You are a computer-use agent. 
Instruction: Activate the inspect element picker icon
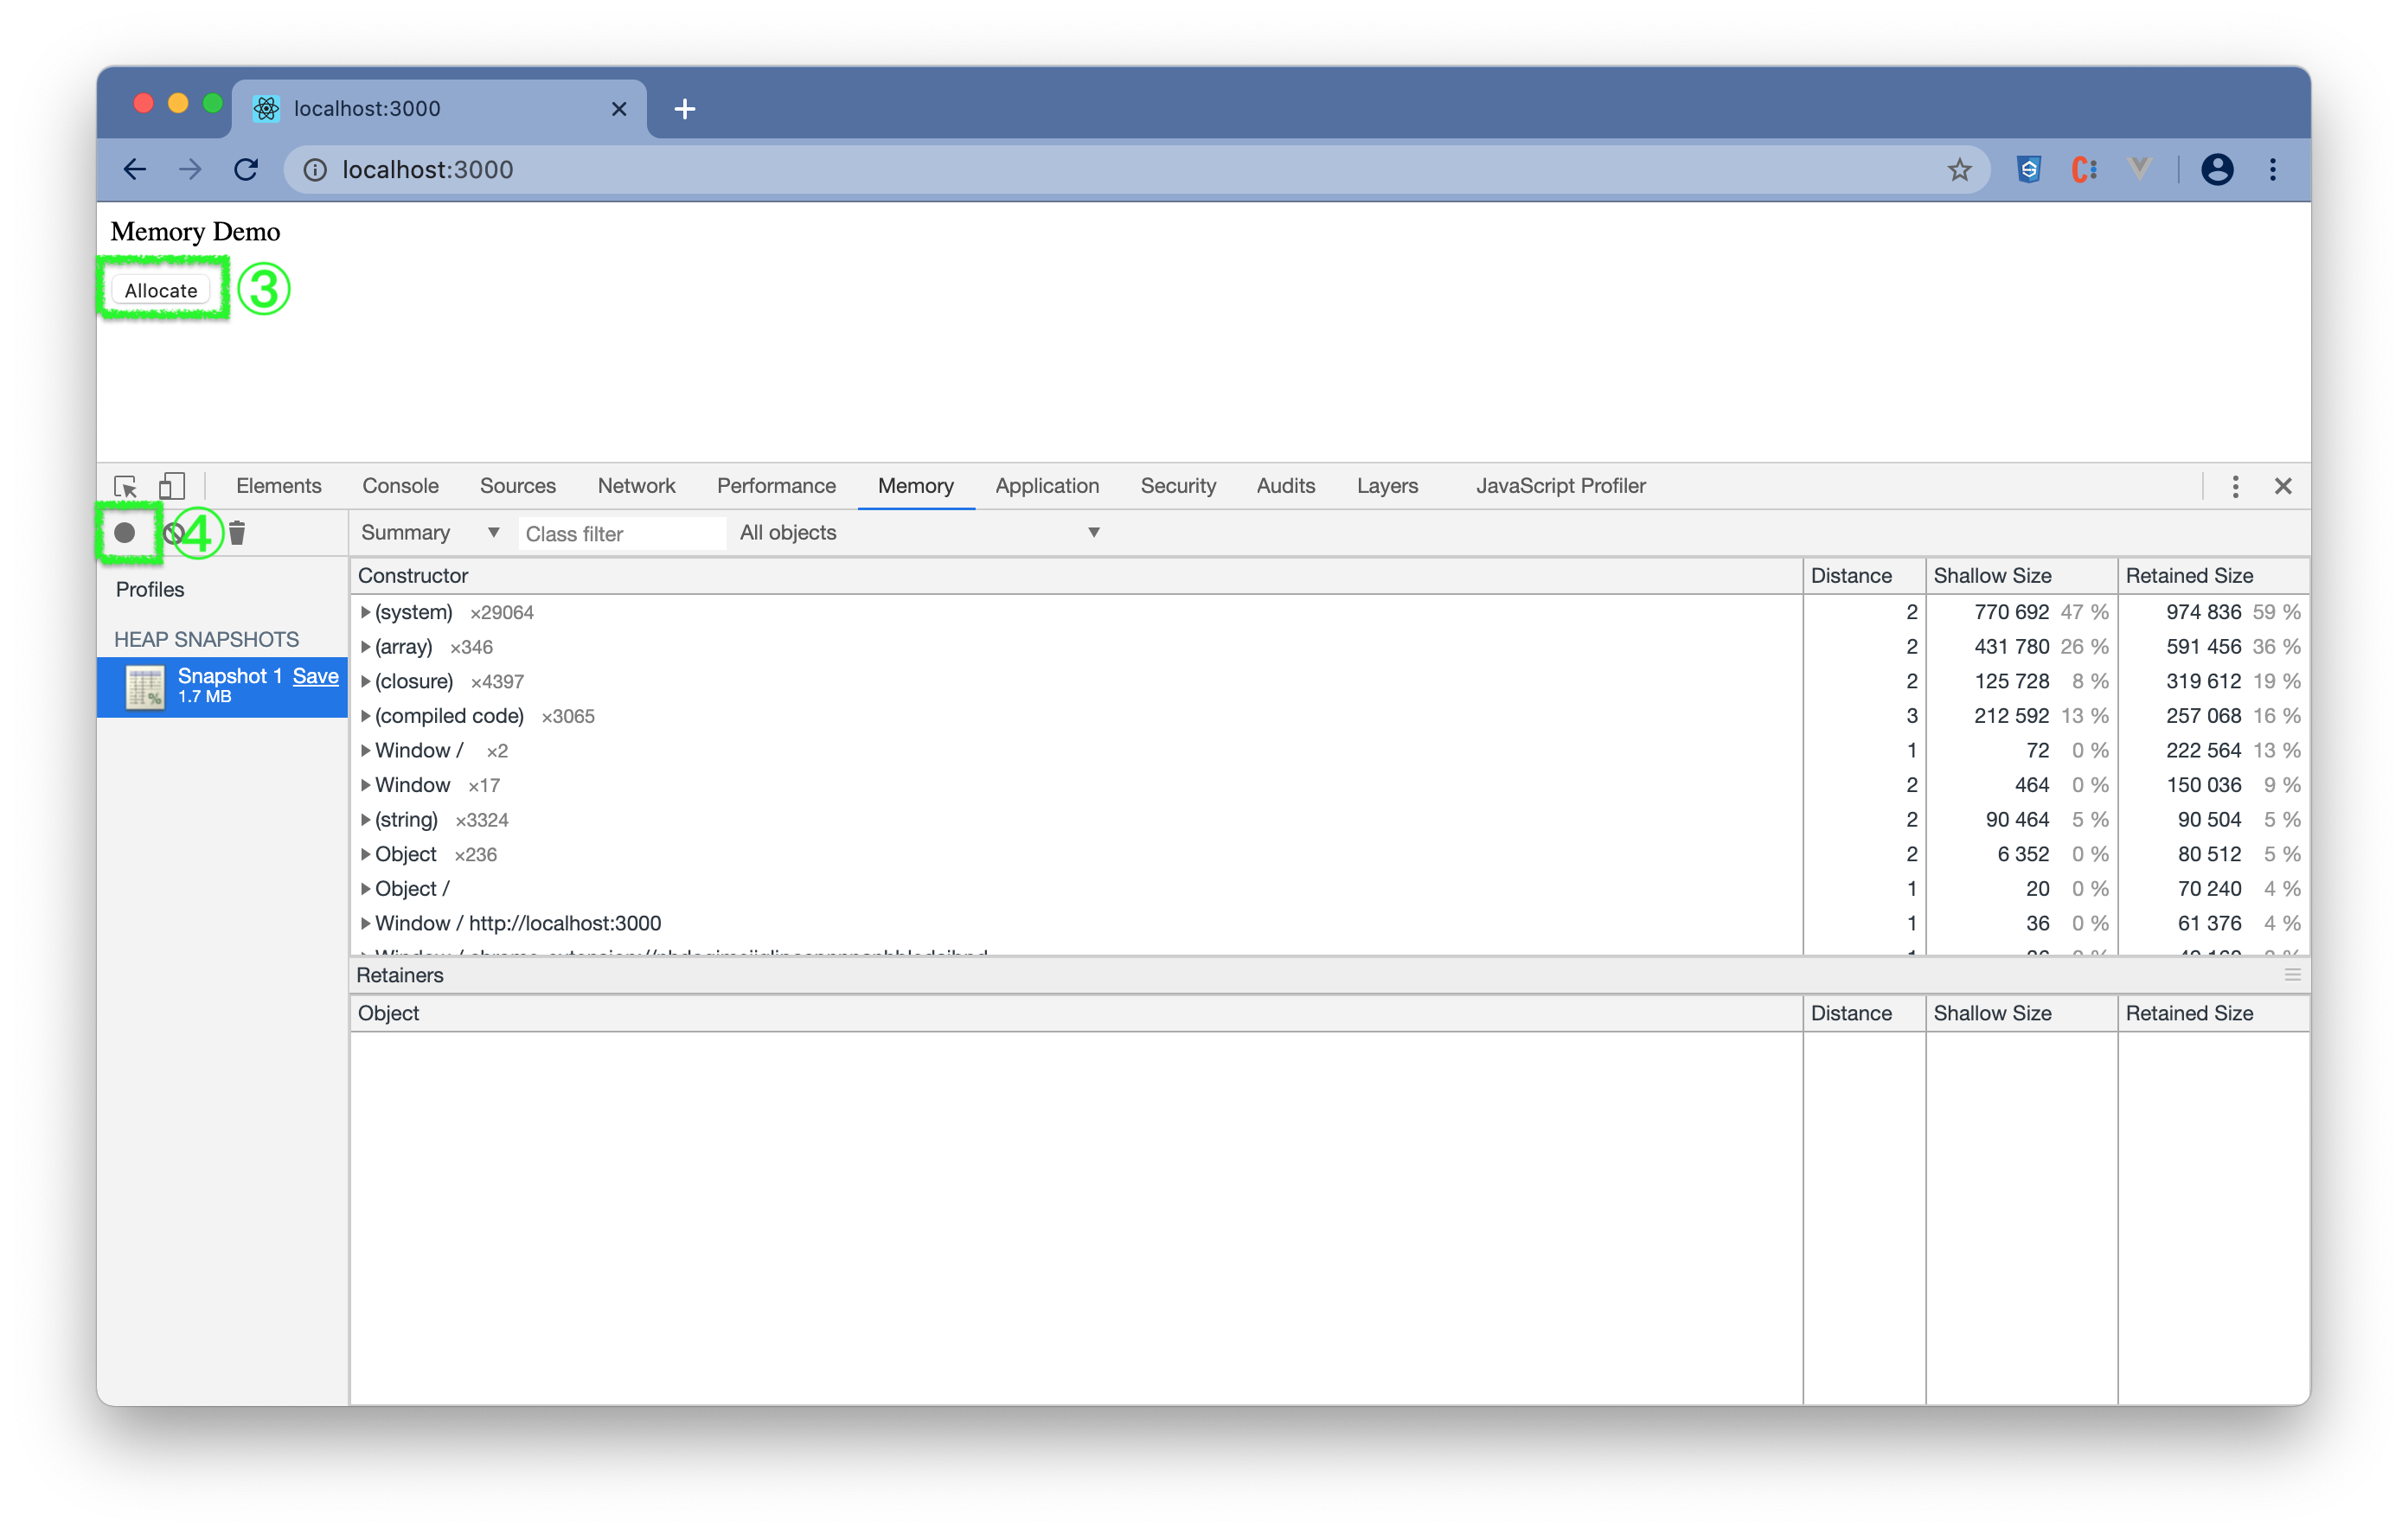click(126, 486)
